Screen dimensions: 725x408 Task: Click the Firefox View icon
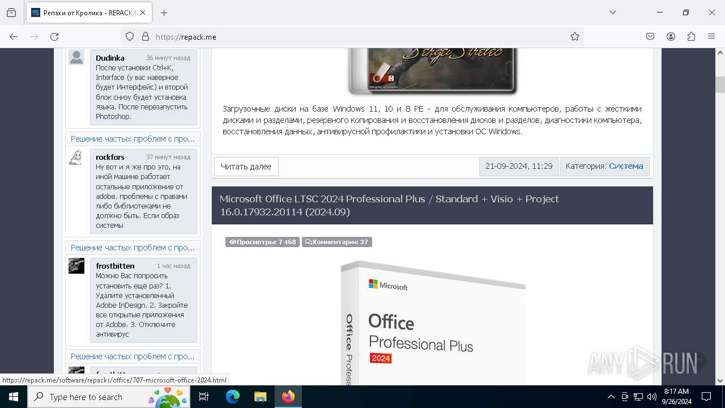[11, 12]
